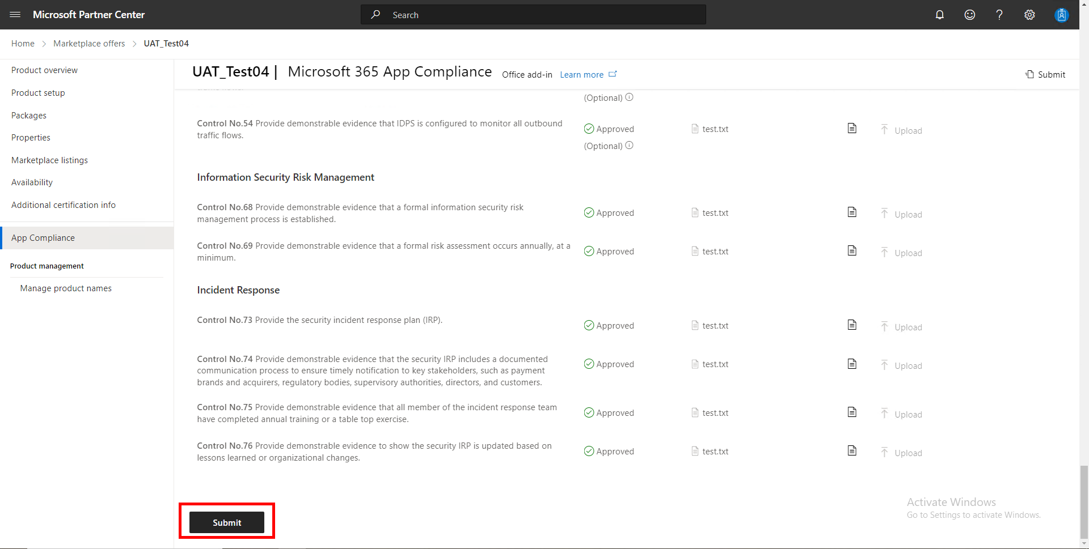Upload evidence for Control No.74
The image size is (1089, 549).
click(x=901, y=365)
